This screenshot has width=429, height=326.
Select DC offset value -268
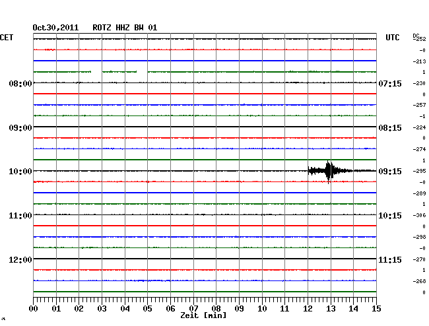tap(419, 281)
